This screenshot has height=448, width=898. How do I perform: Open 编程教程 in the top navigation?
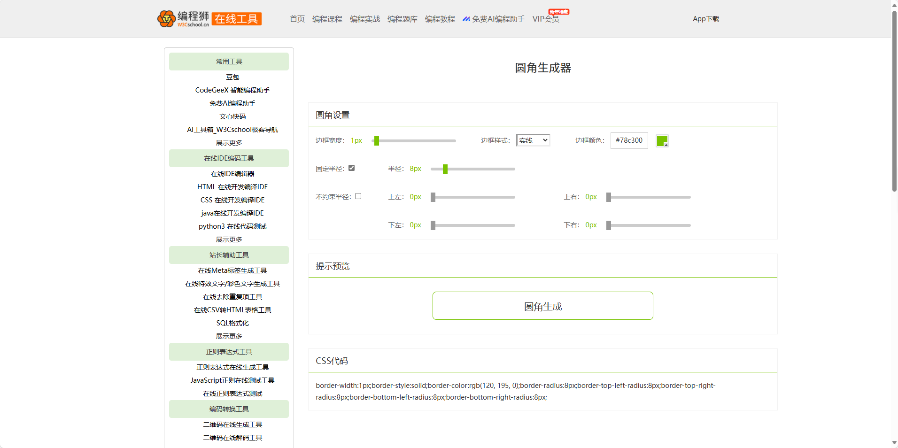pyautogui.click(x=440, y=19)
